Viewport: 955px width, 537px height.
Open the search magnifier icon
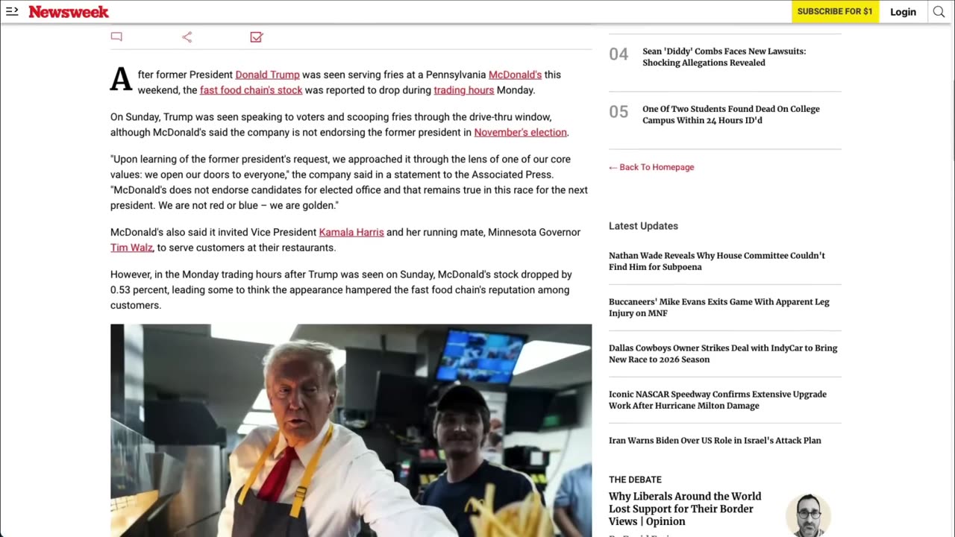(x=939, y=11)
